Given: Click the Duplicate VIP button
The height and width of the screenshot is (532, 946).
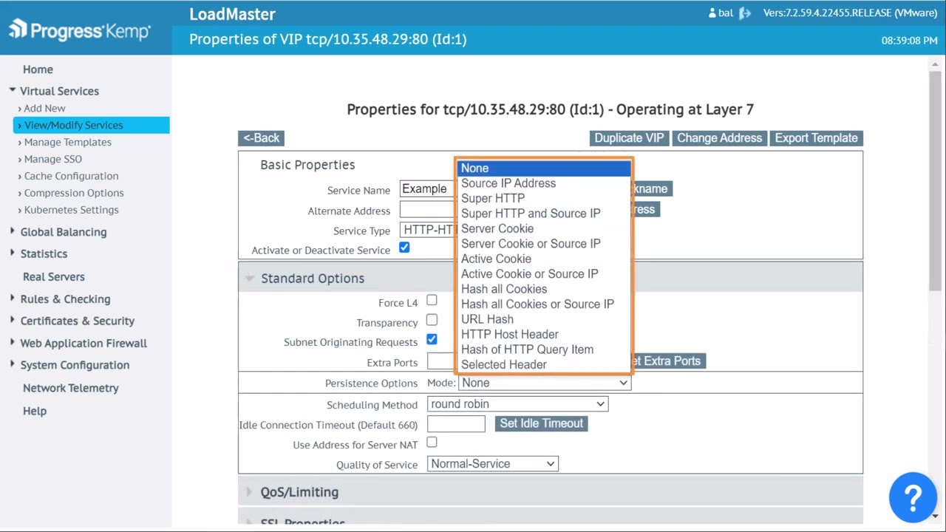Looking at the screenshot, I should 629,138.
